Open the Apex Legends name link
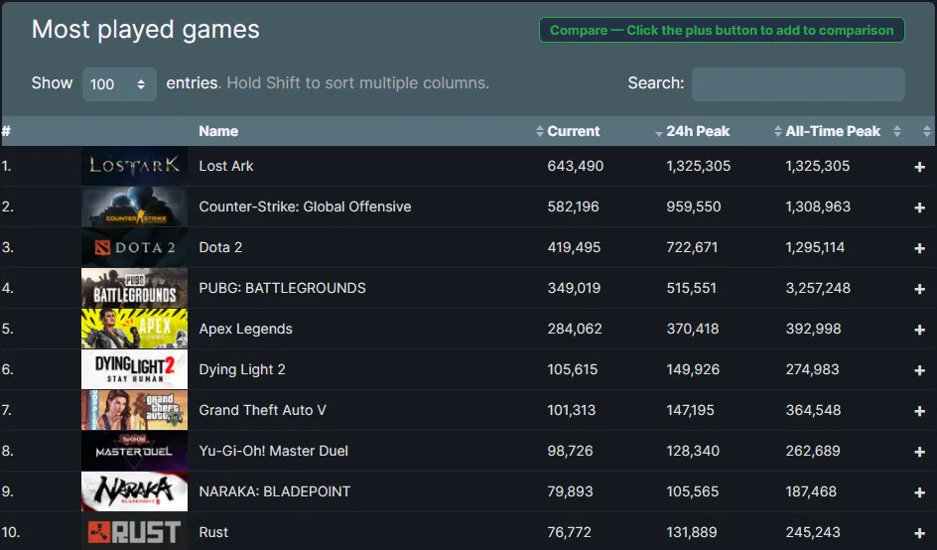The height and width of the screenshot is (550, 937). 245,329
